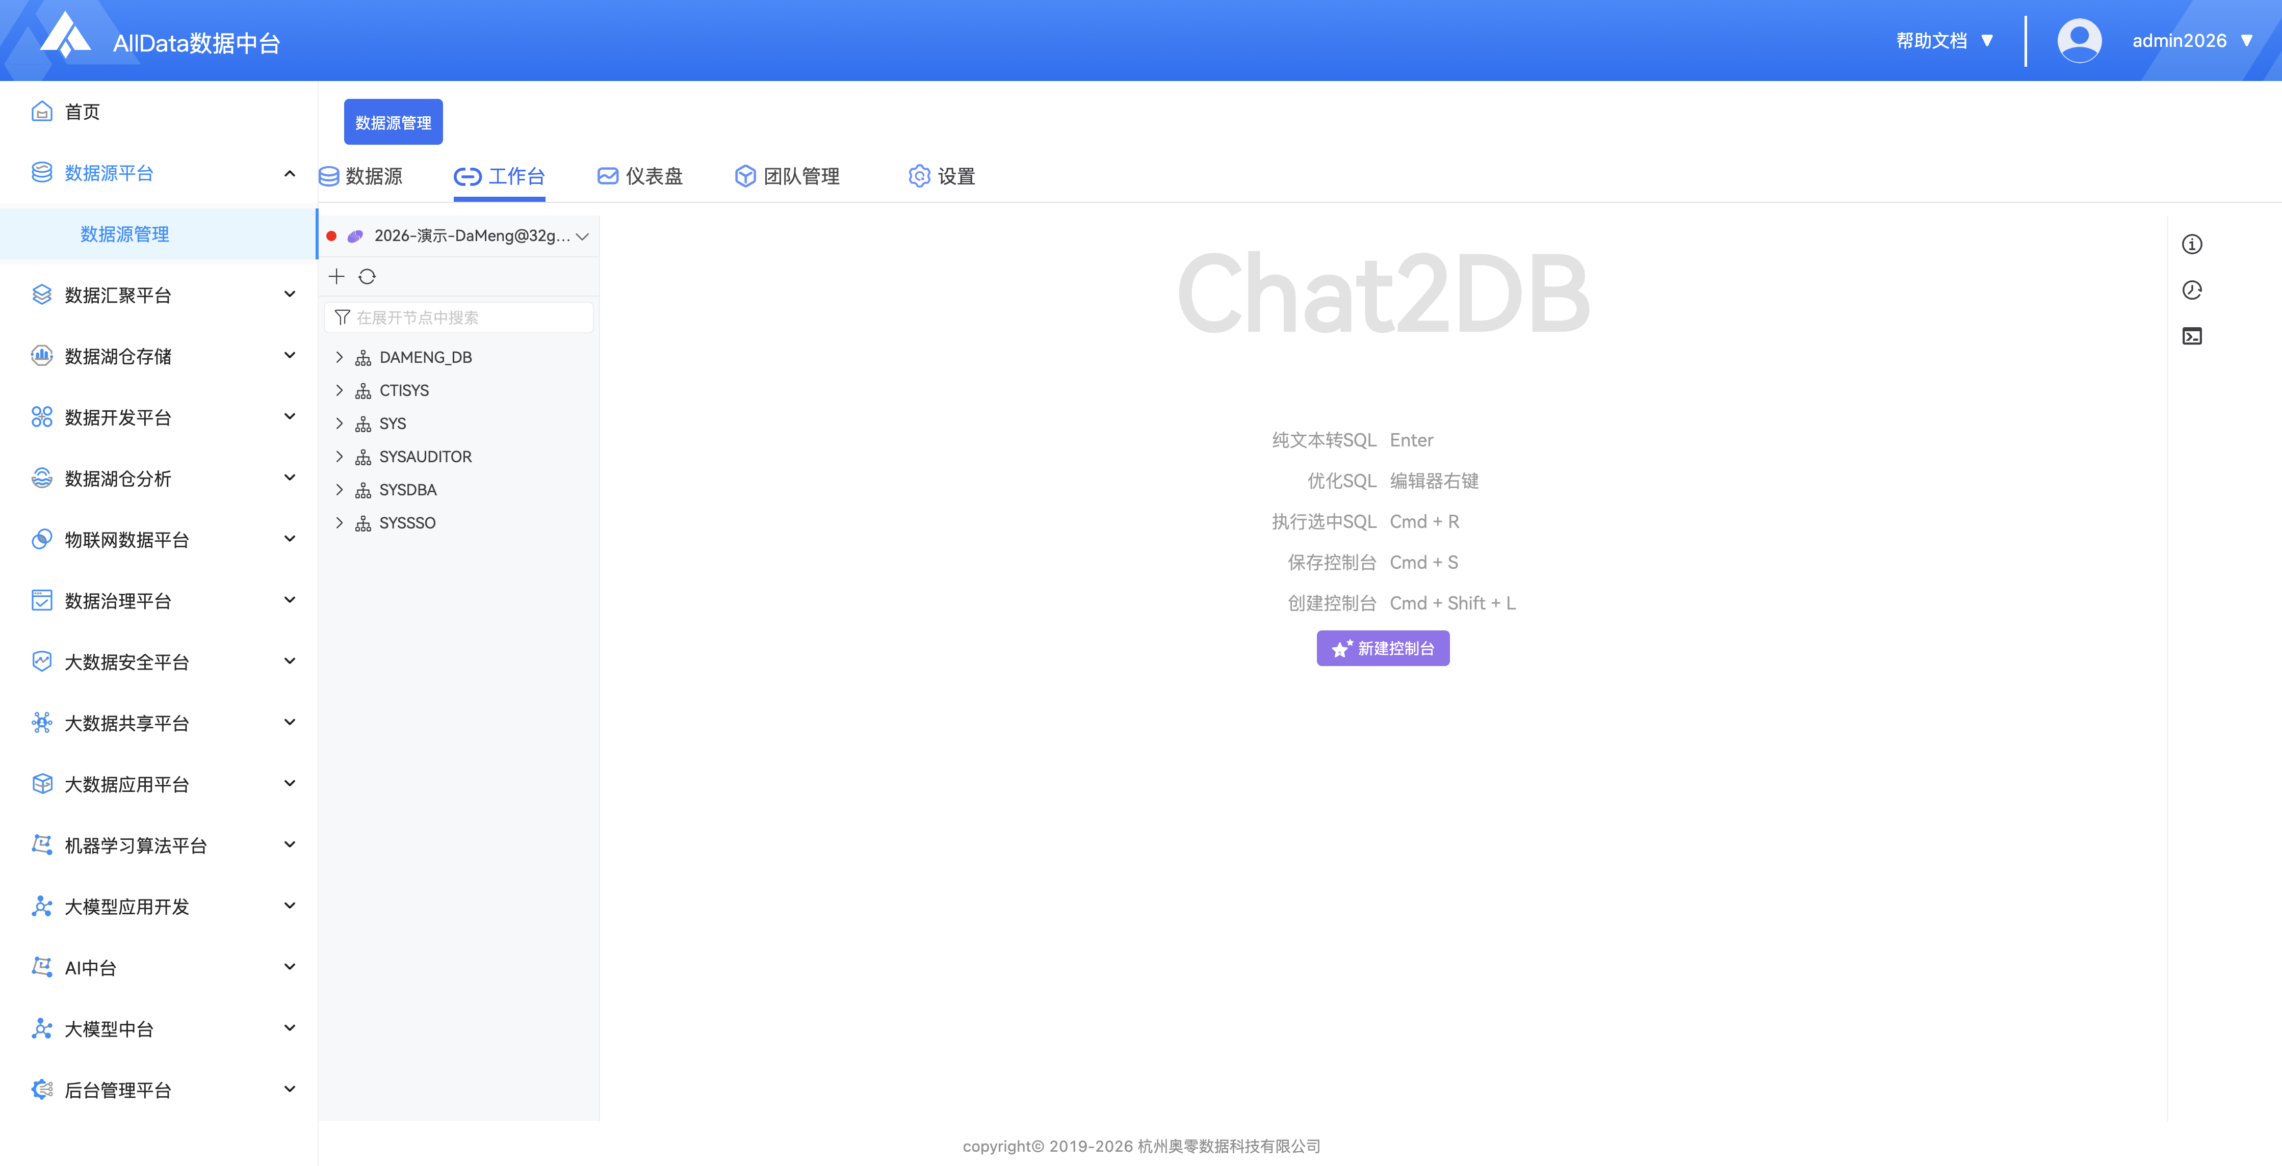The image size is (2282, 1166).
Task: Open the 设置 tab
Action: coord(941,176)
